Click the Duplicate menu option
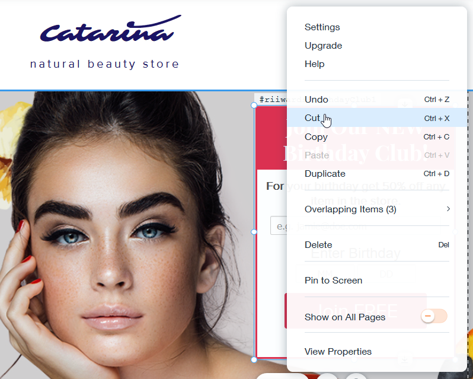The height and width of the screenshot is (379, 473). tap(377, 174)
